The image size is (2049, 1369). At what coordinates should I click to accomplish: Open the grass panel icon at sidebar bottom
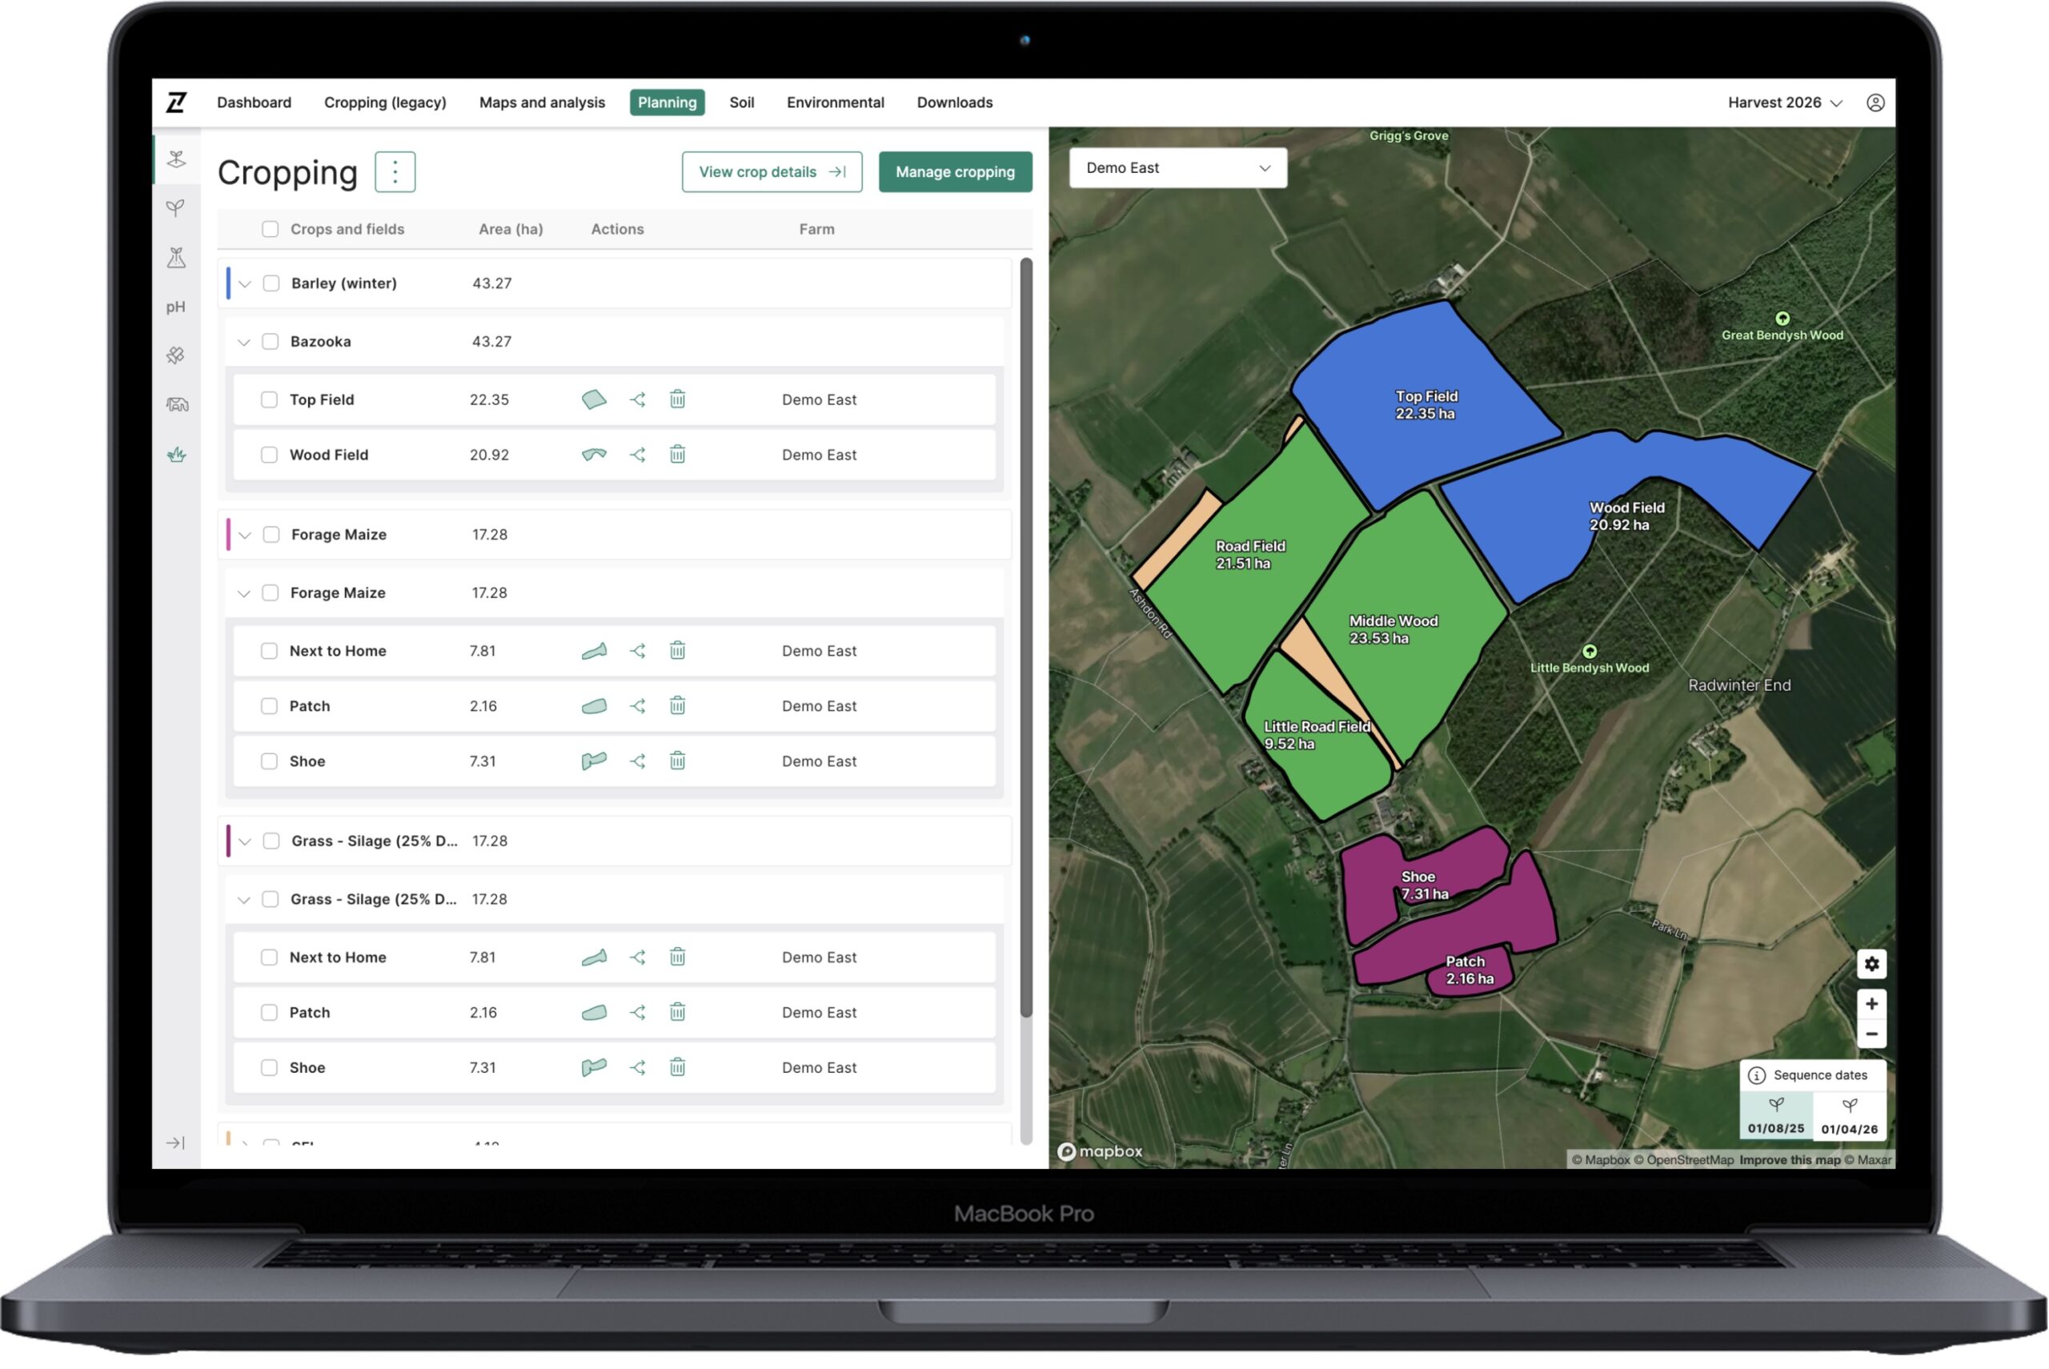pos(177,454)
